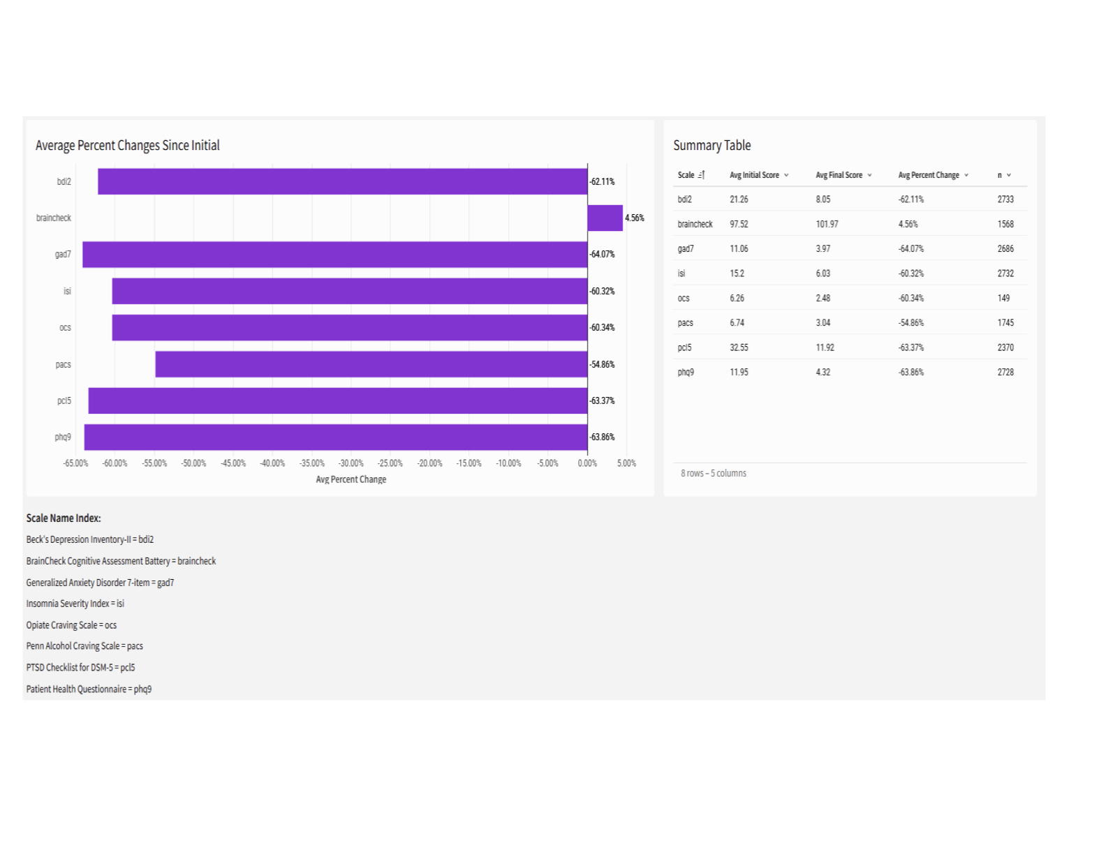The width and height of the screenshot is (1106, 854).
Task: Click the Summary Table title
Action: tap(711, 145)
